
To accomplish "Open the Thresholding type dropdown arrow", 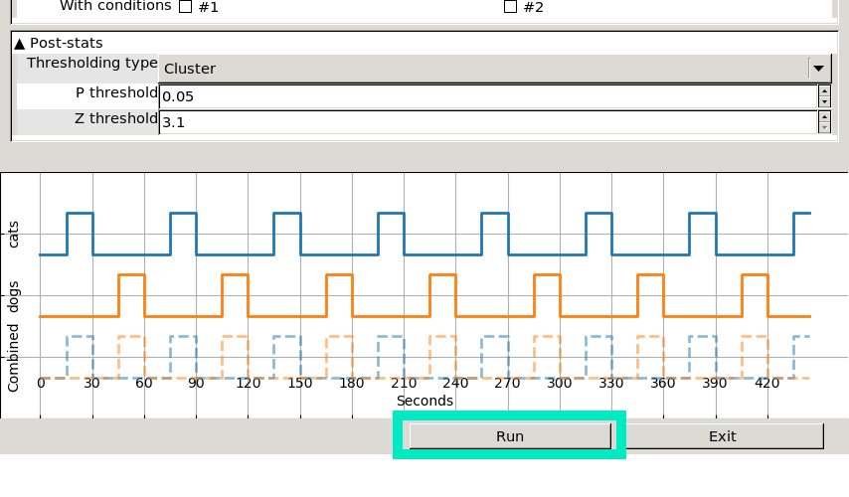I will click(818, 69).
